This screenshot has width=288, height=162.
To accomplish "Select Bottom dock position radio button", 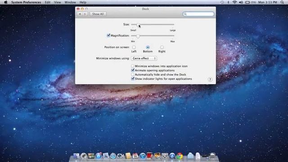I will pyautogui.click(x=148, y=47).
